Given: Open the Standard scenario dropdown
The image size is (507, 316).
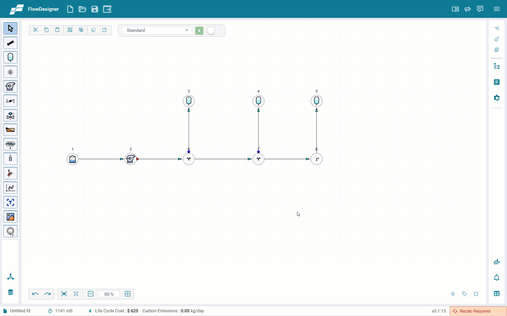Looking at the screenshot, I should click(x=157, y=30).
